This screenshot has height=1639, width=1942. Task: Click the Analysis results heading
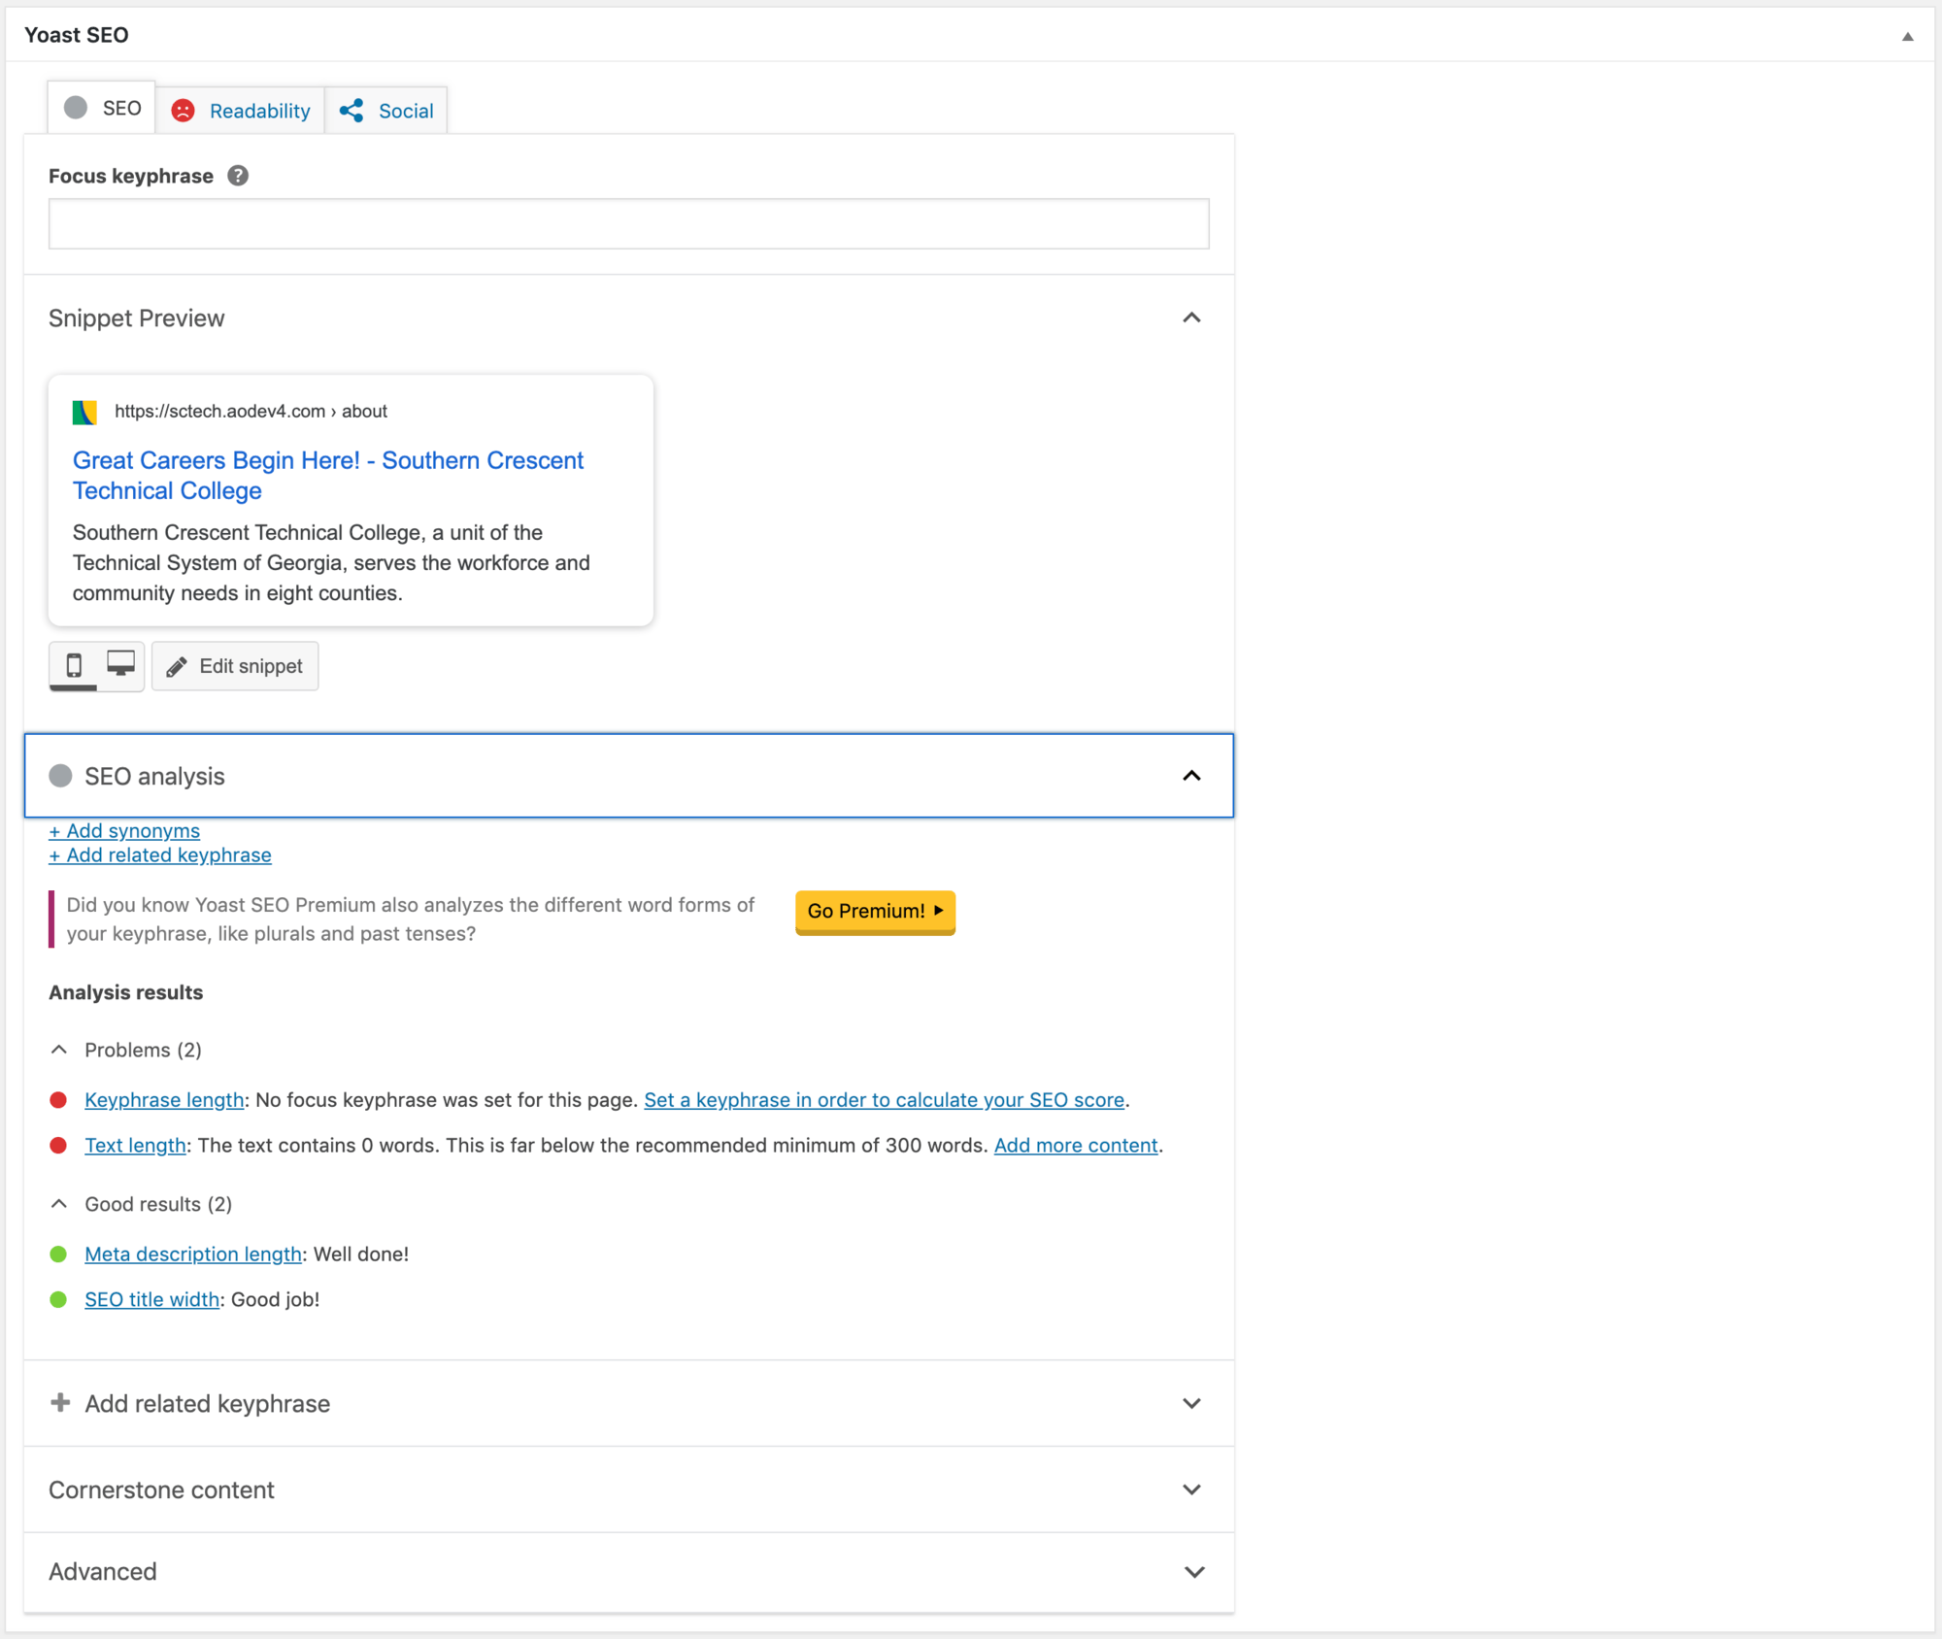click(126, 993)
